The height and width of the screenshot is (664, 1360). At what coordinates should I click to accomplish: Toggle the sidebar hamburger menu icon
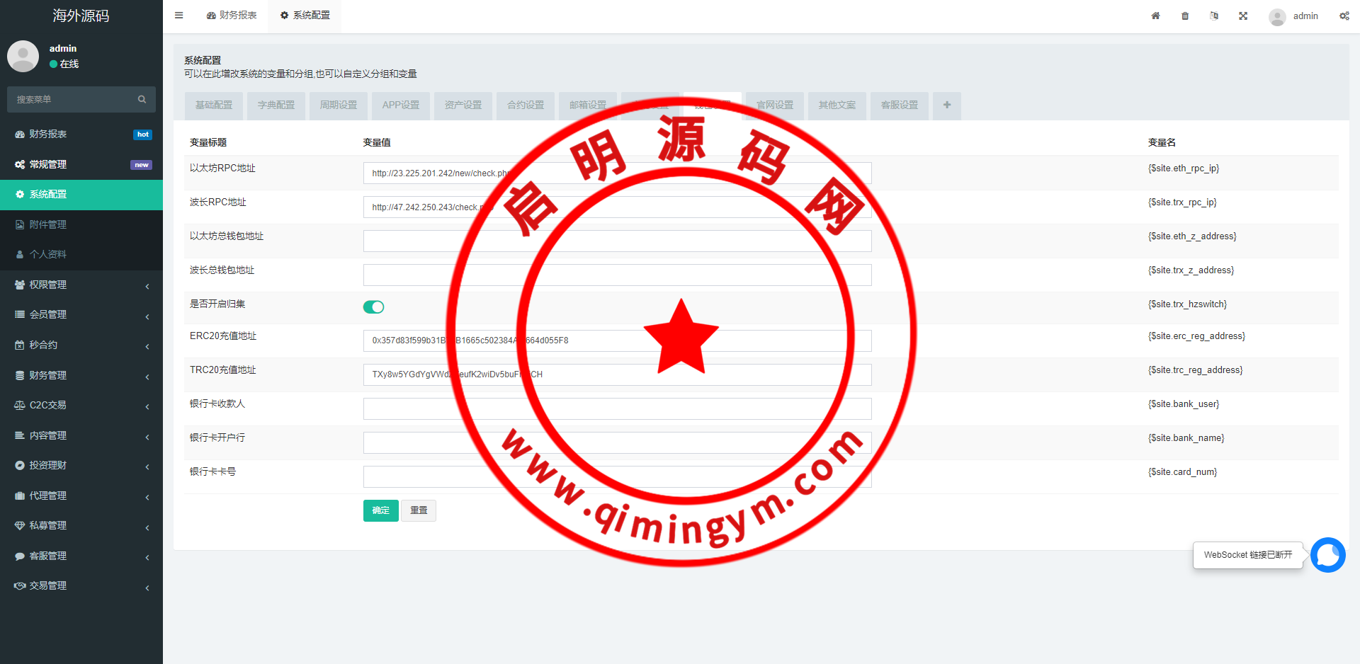pyautogui.click(x=179, y=16)
